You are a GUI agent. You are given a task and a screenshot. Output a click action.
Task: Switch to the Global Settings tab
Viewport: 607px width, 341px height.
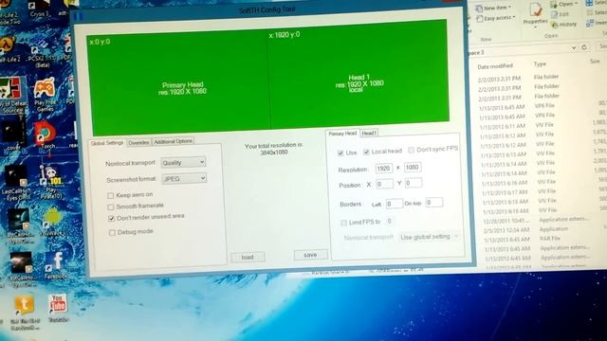pos(107,143)
